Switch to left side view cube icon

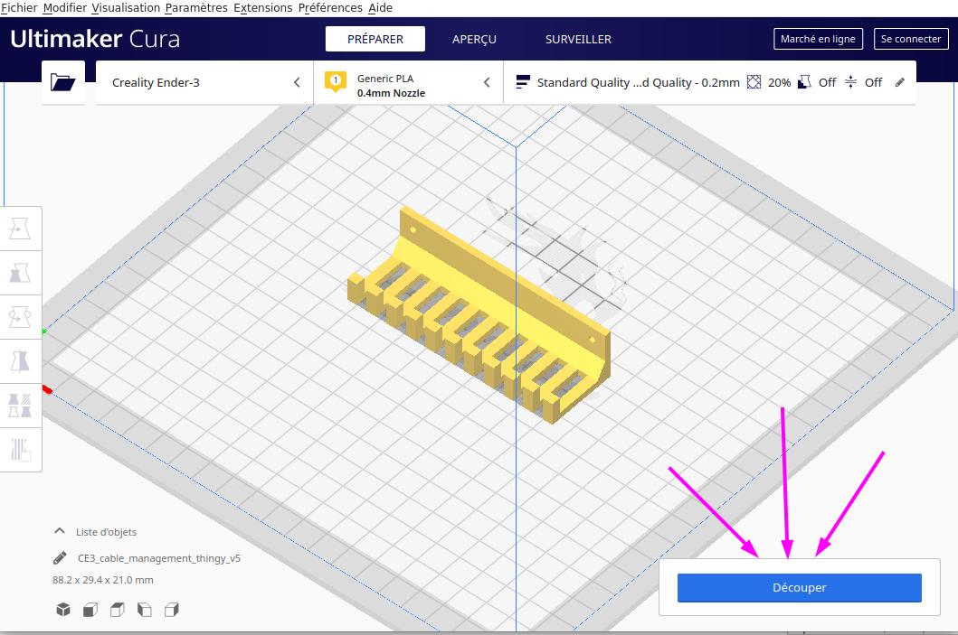[x=144, y=610]
